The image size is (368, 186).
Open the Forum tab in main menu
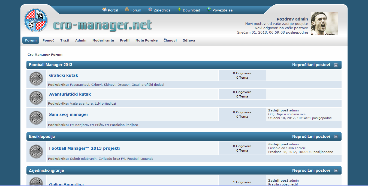pos(31,40)
